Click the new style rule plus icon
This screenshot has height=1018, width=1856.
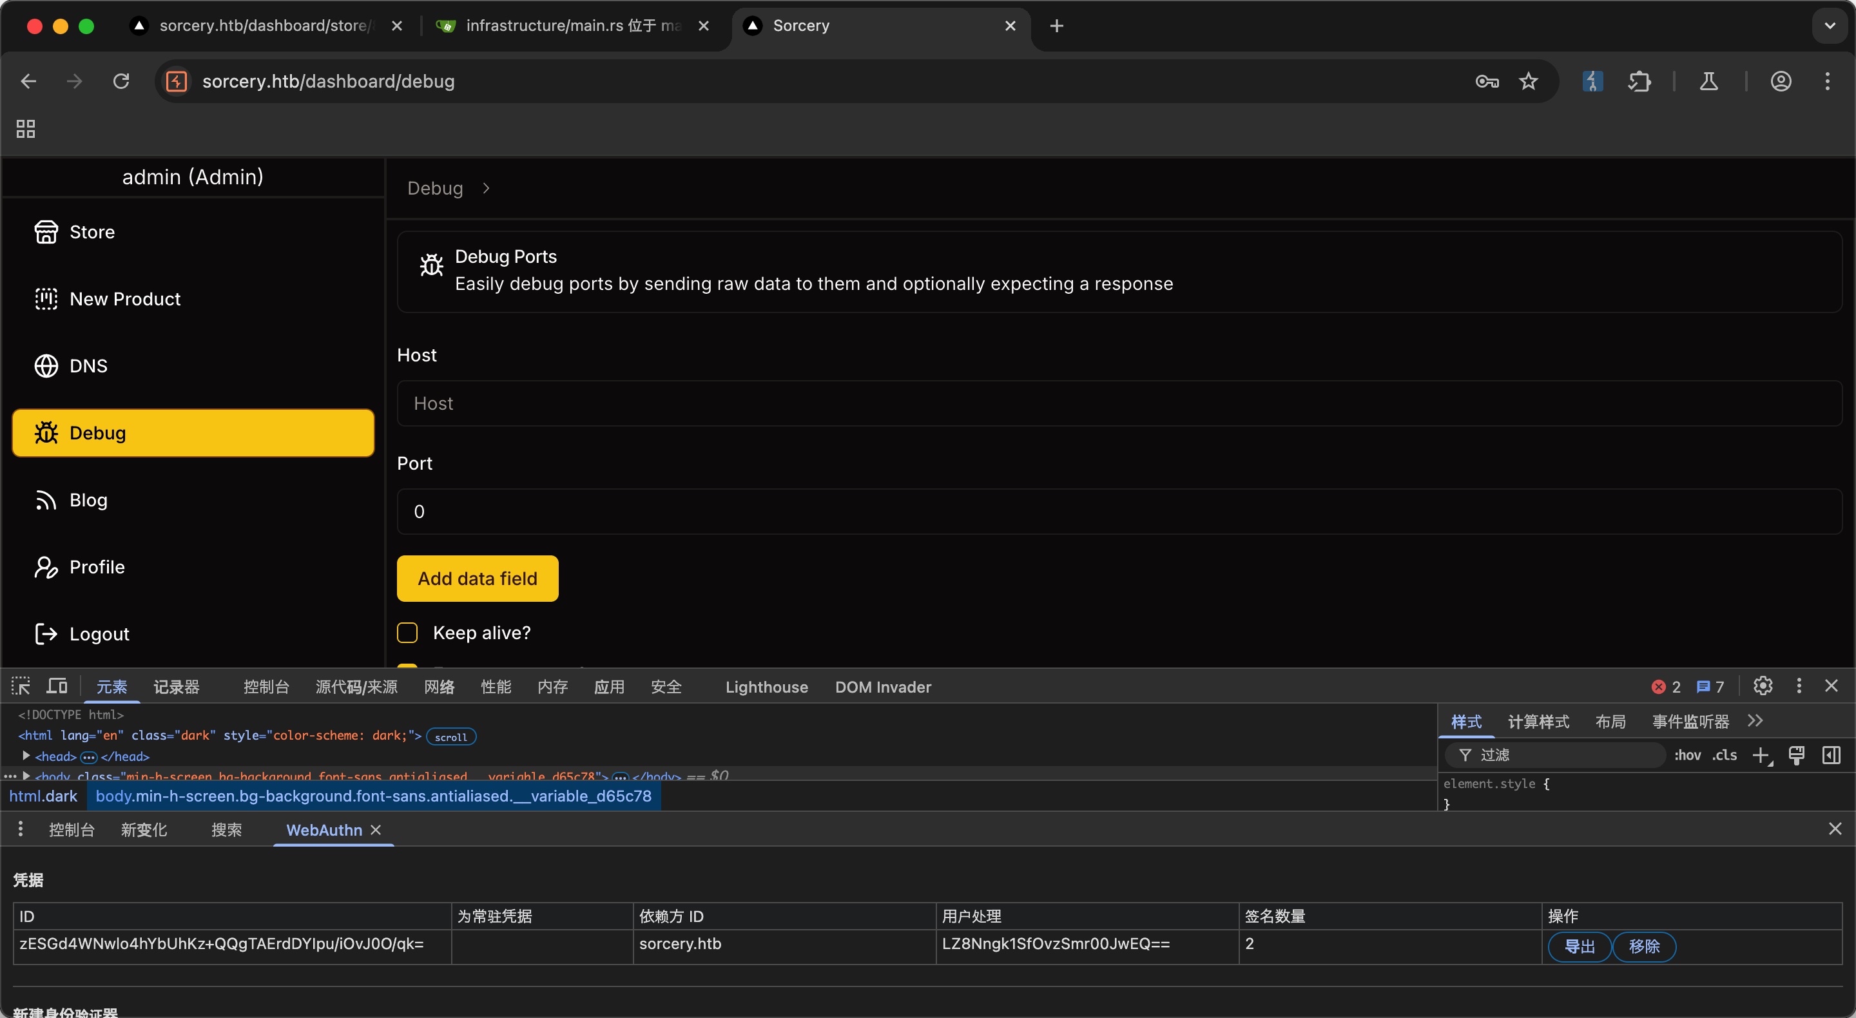click(1761, 755)
